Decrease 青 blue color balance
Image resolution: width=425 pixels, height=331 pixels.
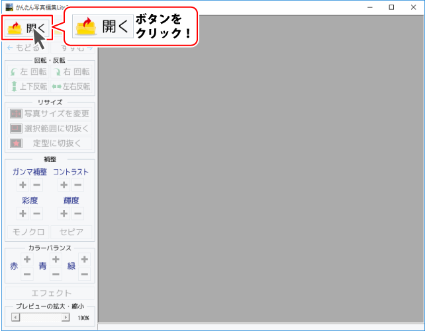tap(56, 274)
